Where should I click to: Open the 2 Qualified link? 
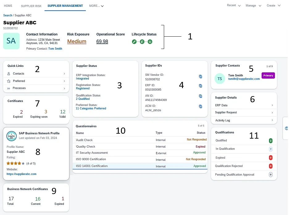[83, 99]
